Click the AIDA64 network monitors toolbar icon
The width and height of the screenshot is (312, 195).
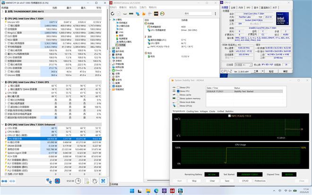click(x=138, y=14)
